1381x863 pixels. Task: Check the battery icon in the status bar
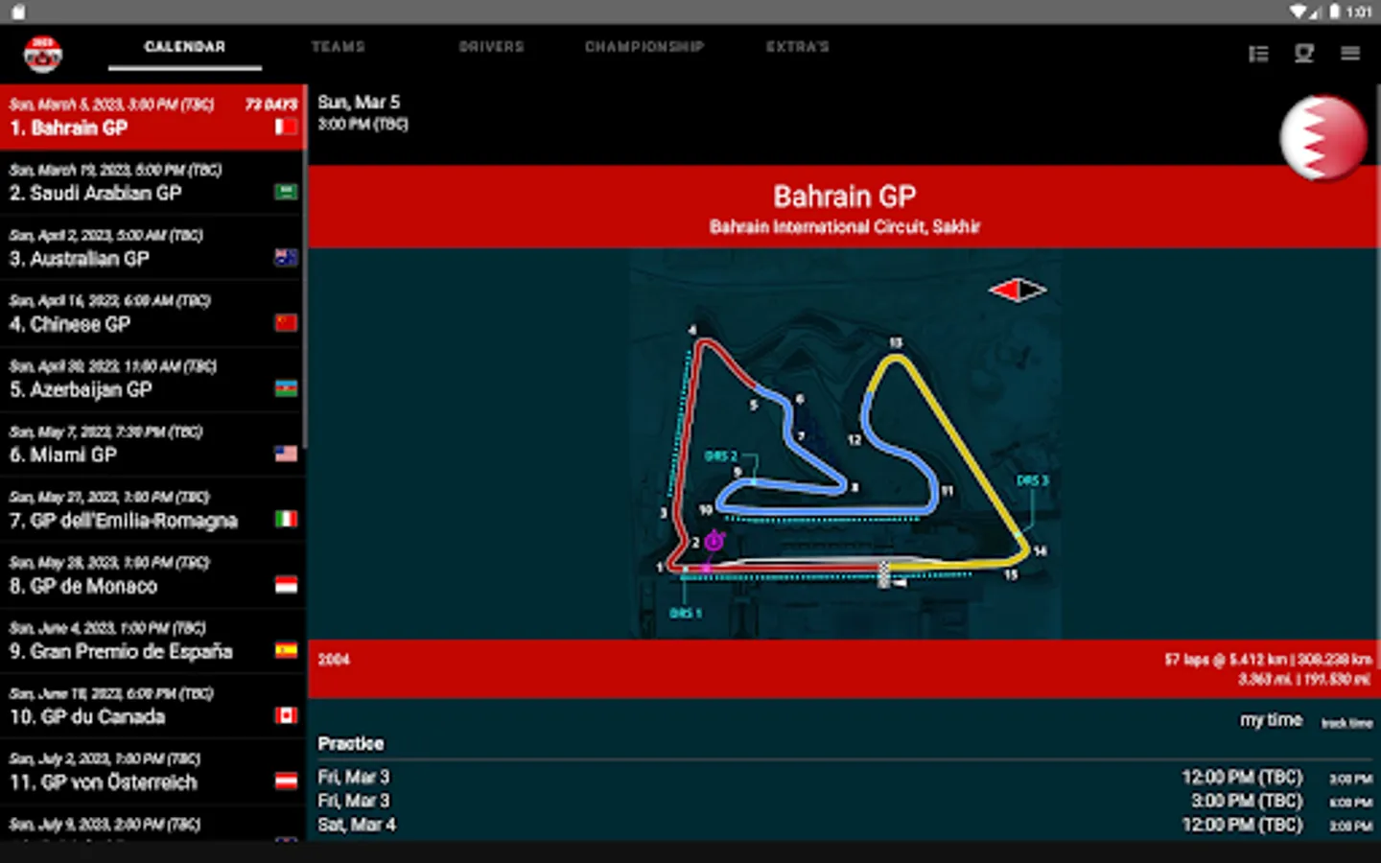pyautogui.click(x=1334, y=12)
